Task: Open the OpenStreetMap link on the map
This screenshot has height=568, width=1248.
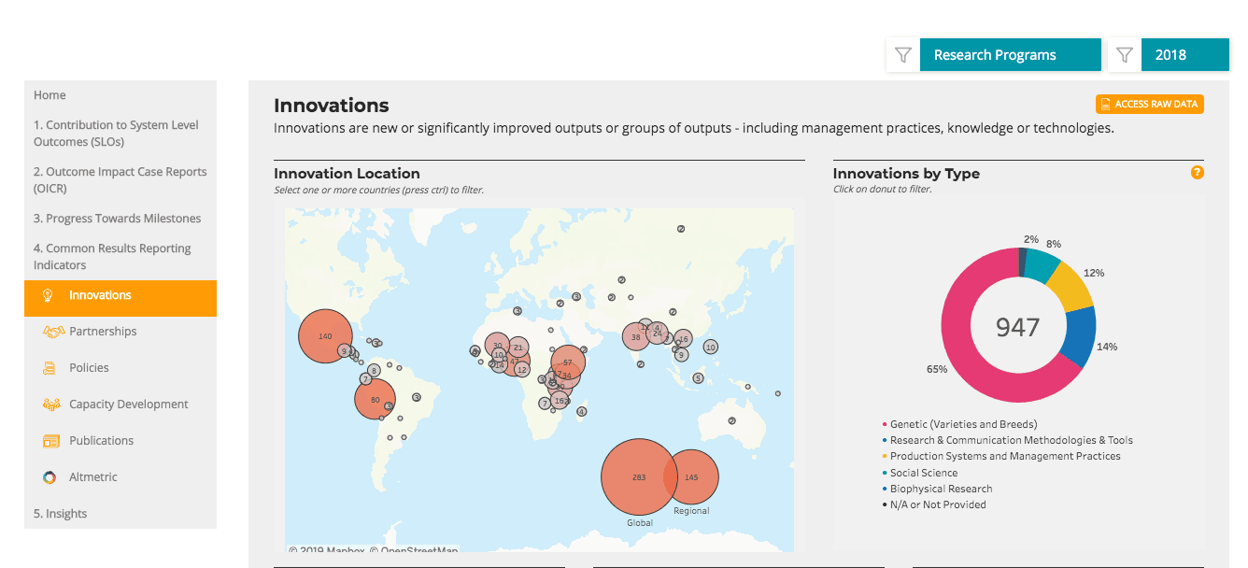Action: pos(420,551)
